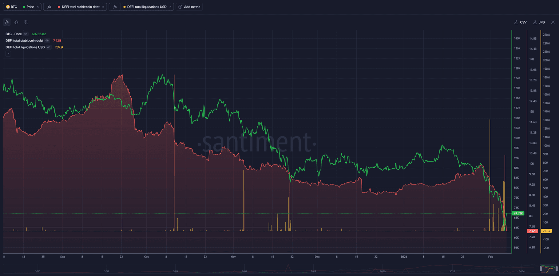Export the chart as JPG
Viewport: 559px width, 276px height.
539,22
